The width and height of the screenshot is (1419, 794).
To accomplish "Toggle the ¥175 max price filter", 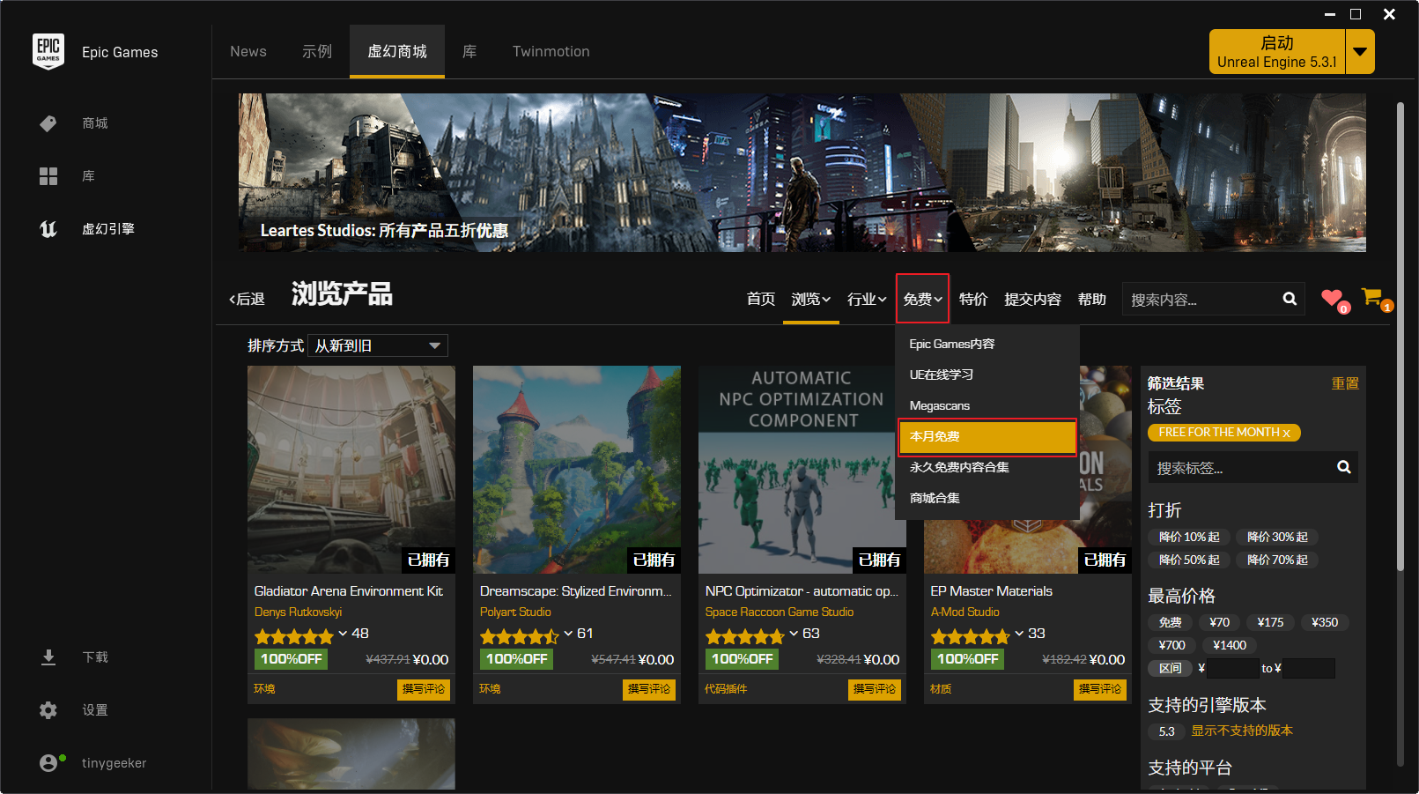I will 1270,623.
